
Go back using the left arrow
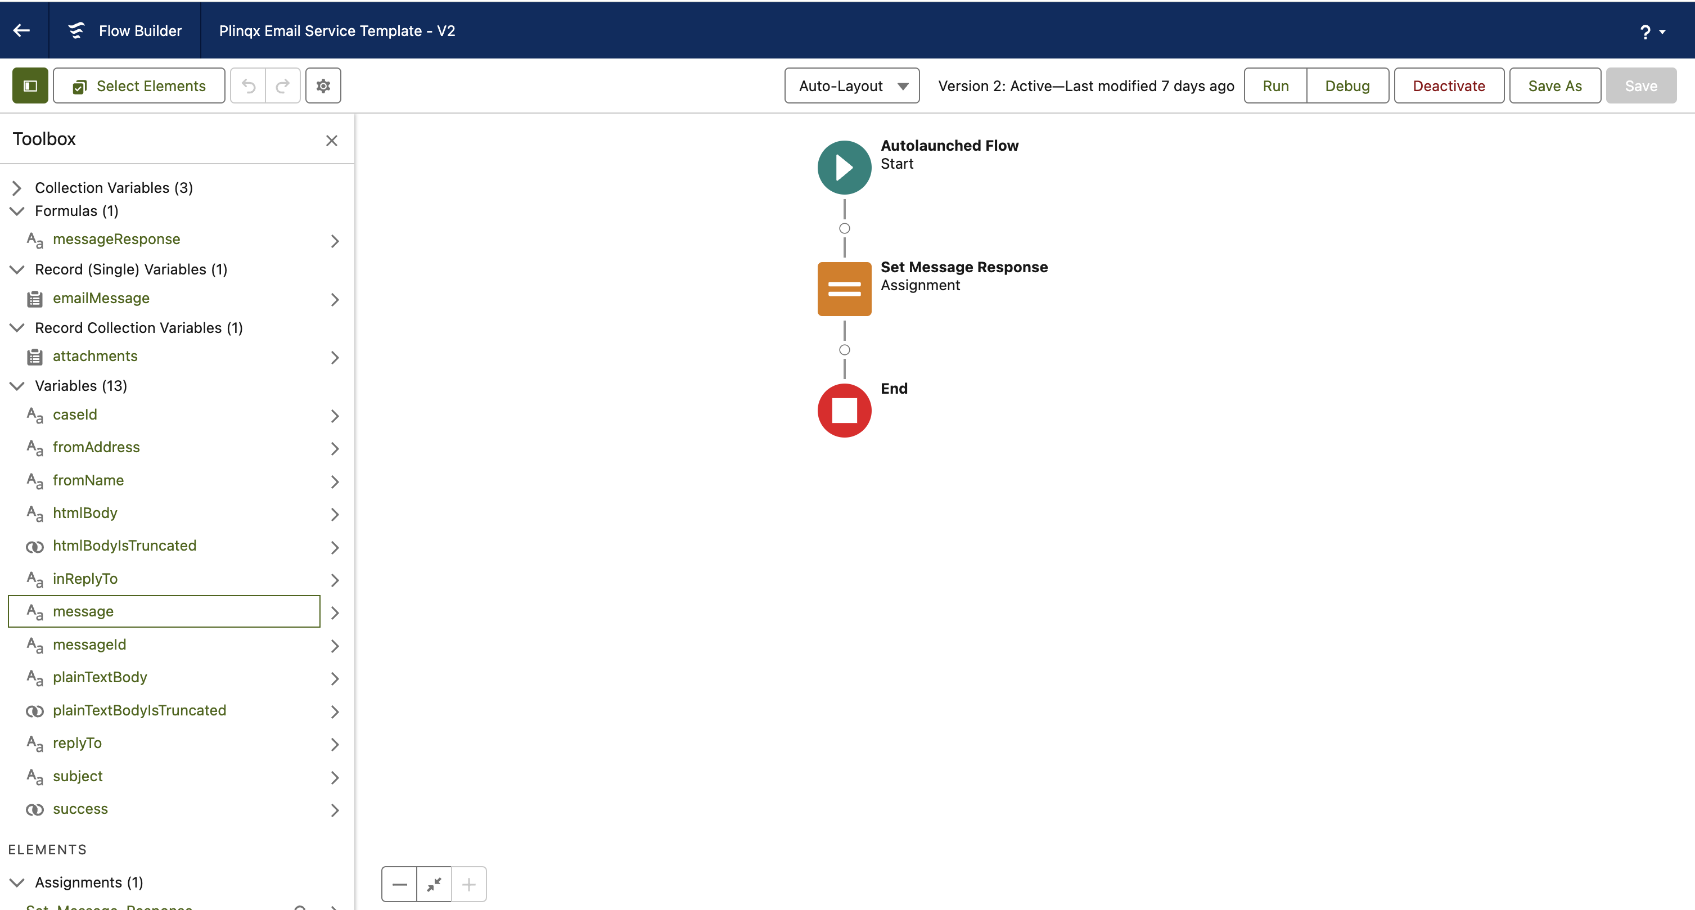[22, 30]
